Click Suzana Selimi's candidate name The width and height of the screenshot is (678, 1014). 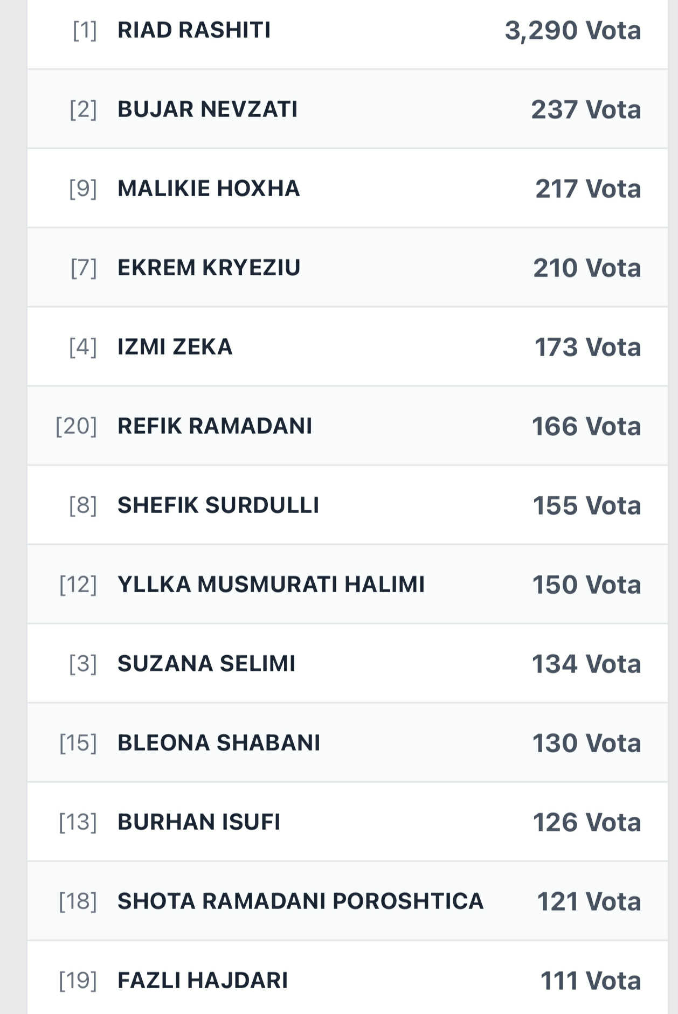pos(206,664)
